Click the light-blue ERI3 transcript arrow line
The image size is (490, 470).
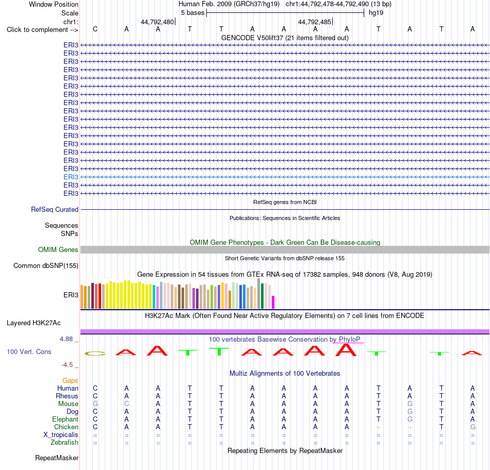point(285,177)
